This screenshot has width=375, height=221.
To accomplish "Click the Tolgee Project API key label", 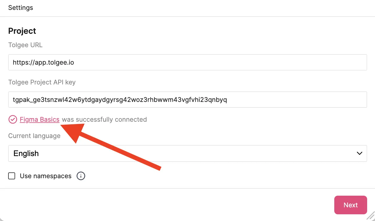I will point(42,82).
